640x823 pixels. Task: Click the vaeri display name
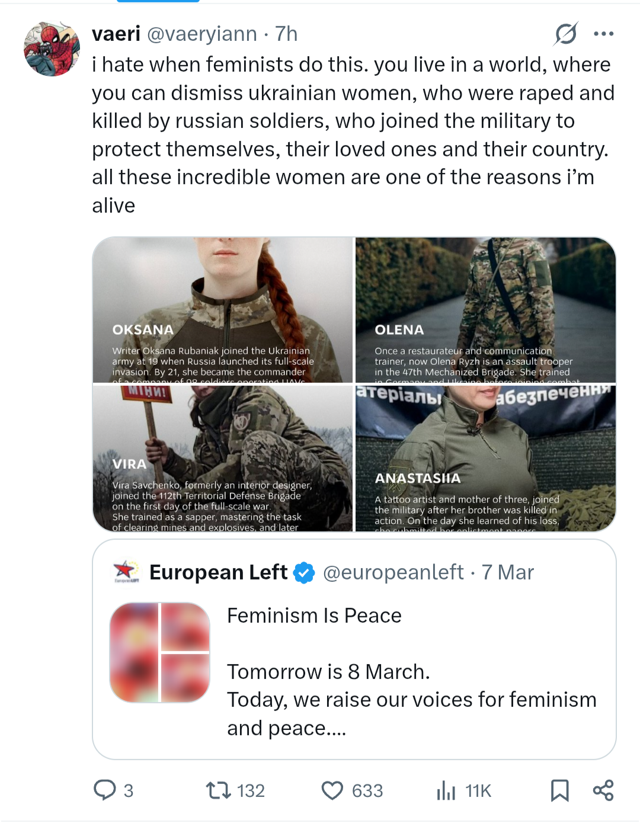116,34
